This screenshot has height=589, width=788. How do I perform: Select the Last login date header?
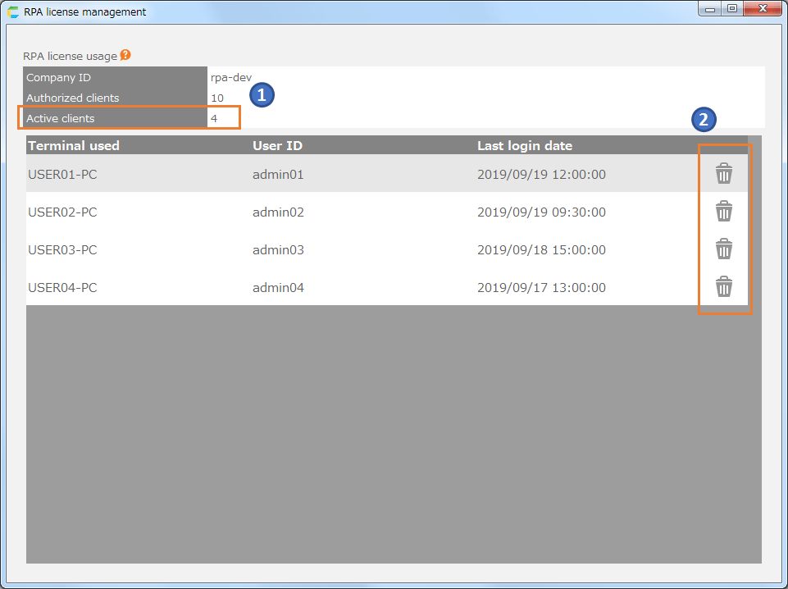pyautogui.click(x=525, y=145)
